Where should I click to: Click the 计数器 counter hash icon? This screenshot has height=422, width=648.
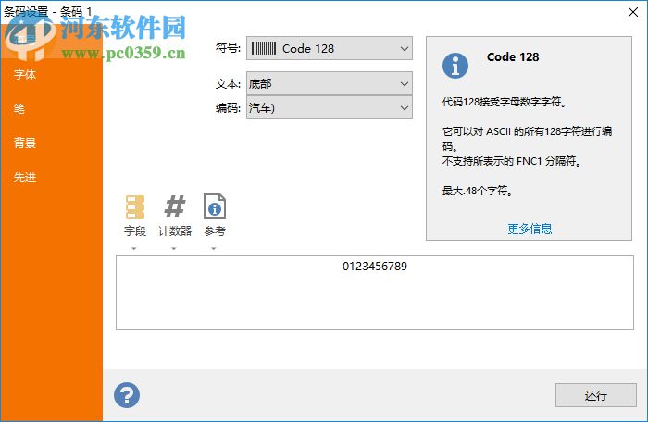click(x=175, y=206)
